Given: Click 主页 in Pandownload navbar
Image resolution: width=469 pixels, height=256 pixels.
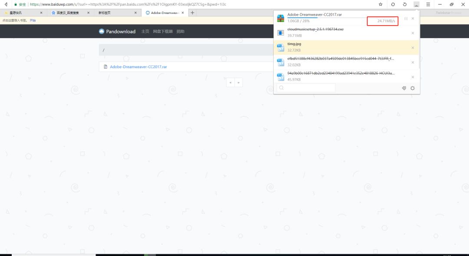Looking at the screenshot, I should (145, 32).
